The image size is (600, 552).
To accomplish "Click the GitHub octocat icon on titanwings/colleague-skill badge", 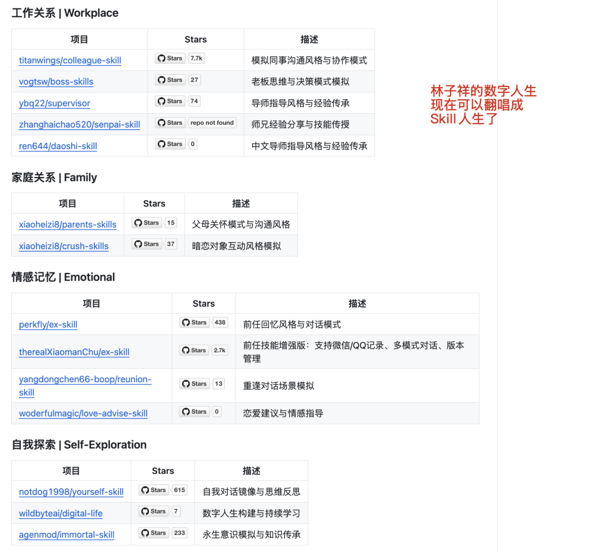I will [161, 58].
